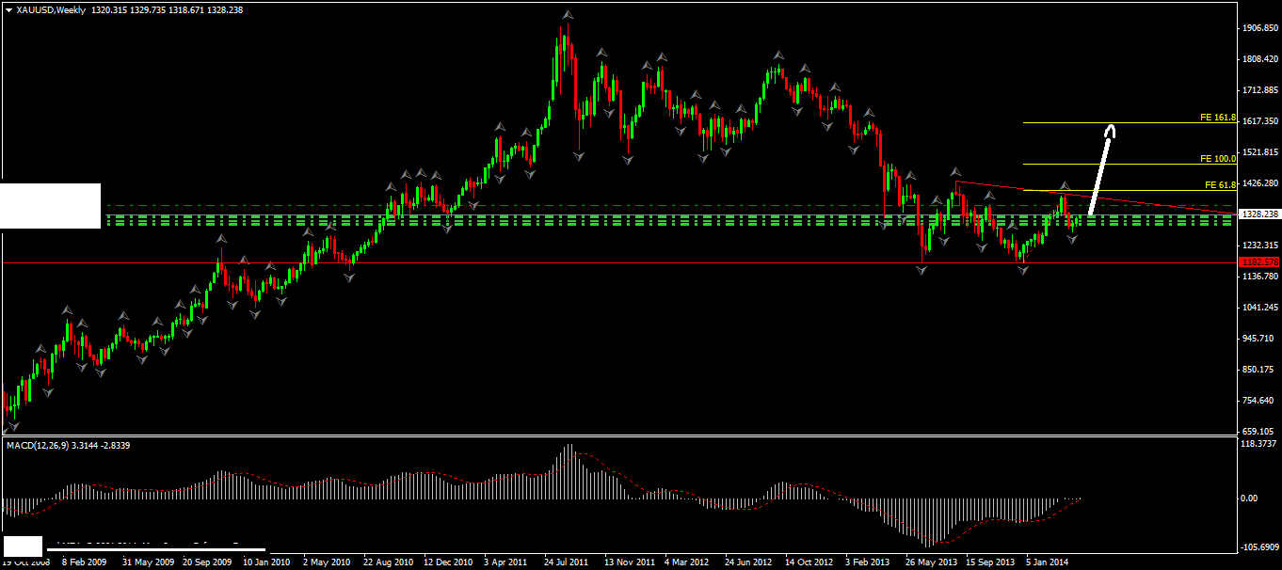Click the 1808.235 price scale value
This screenshot has height=570, width=1282.
[x=1260, y=59]
